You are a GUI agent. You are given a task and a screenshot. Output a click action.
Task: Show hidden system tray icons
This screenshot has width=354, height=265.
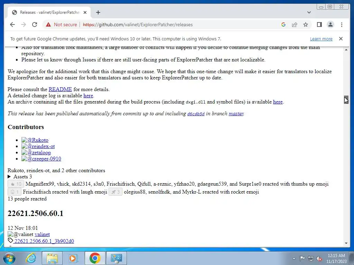click(x=294, y=258)
